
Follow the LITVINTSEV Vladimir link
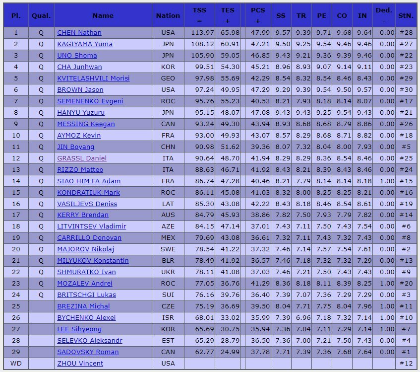click(x=91, y=226)
